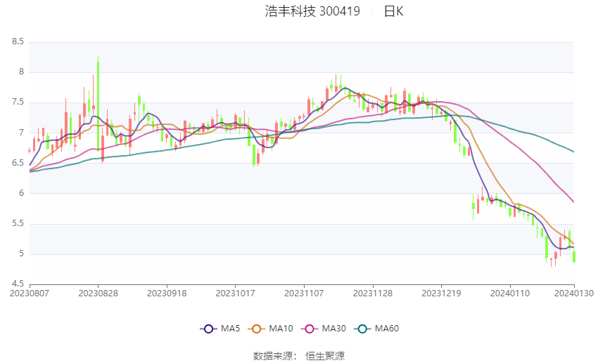Screen dimensions: 598x363
Task: Click the data source 恒生聚源 text
Action: (325, 356)
